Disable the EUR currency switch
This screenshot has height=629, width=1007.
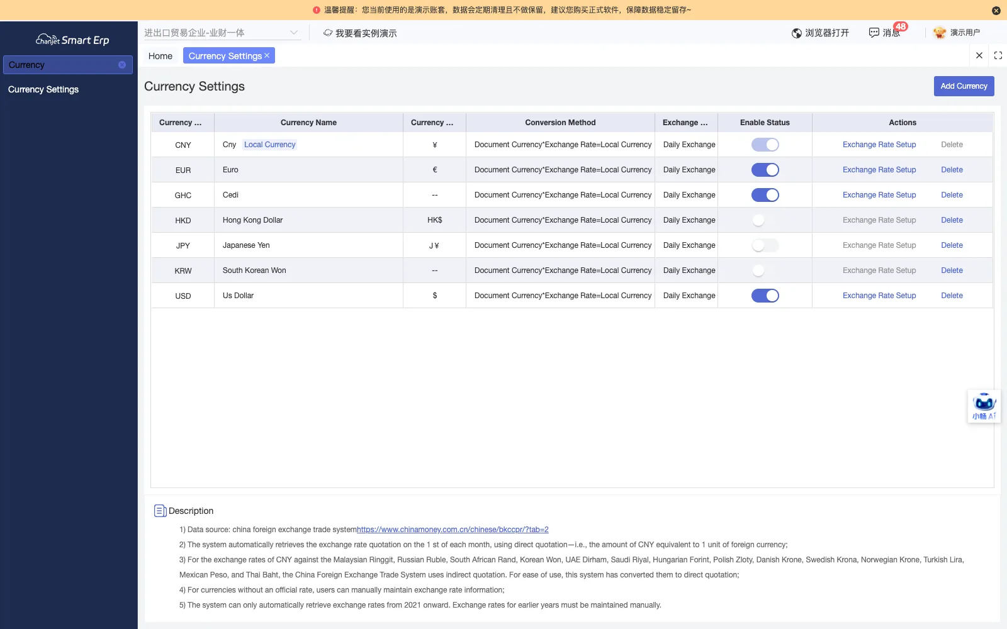click(765, 170)
